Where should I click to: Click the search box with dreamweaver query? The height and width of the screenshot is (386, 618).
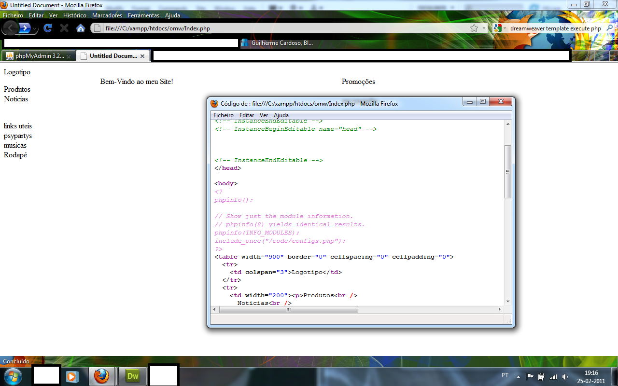pos(556,28)
